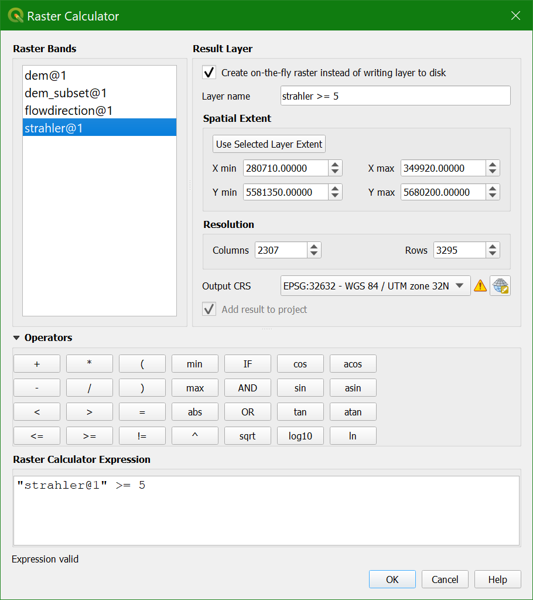Click inside the Raster Calculator Expression box
Image resolution: width=533 pixels, height=600 pixels.
[266, 511]
